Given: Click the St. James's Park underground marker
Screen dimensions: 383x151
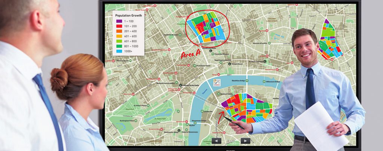Looking at the screenshot, I should point(162,129).
